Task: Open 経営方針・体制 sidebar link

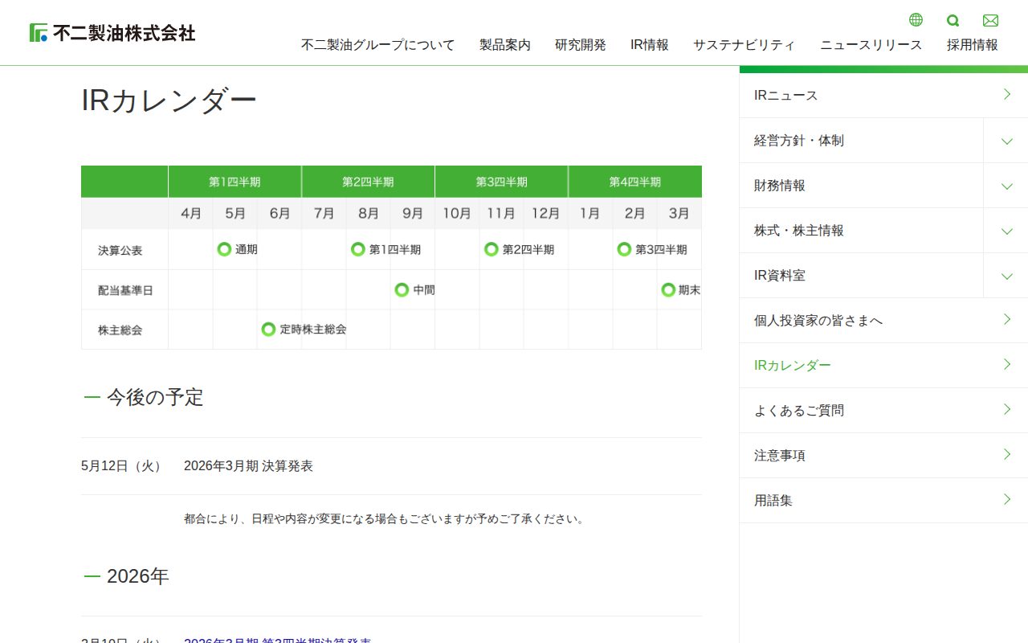Action: pyautogui.click(x=861, y=141)
